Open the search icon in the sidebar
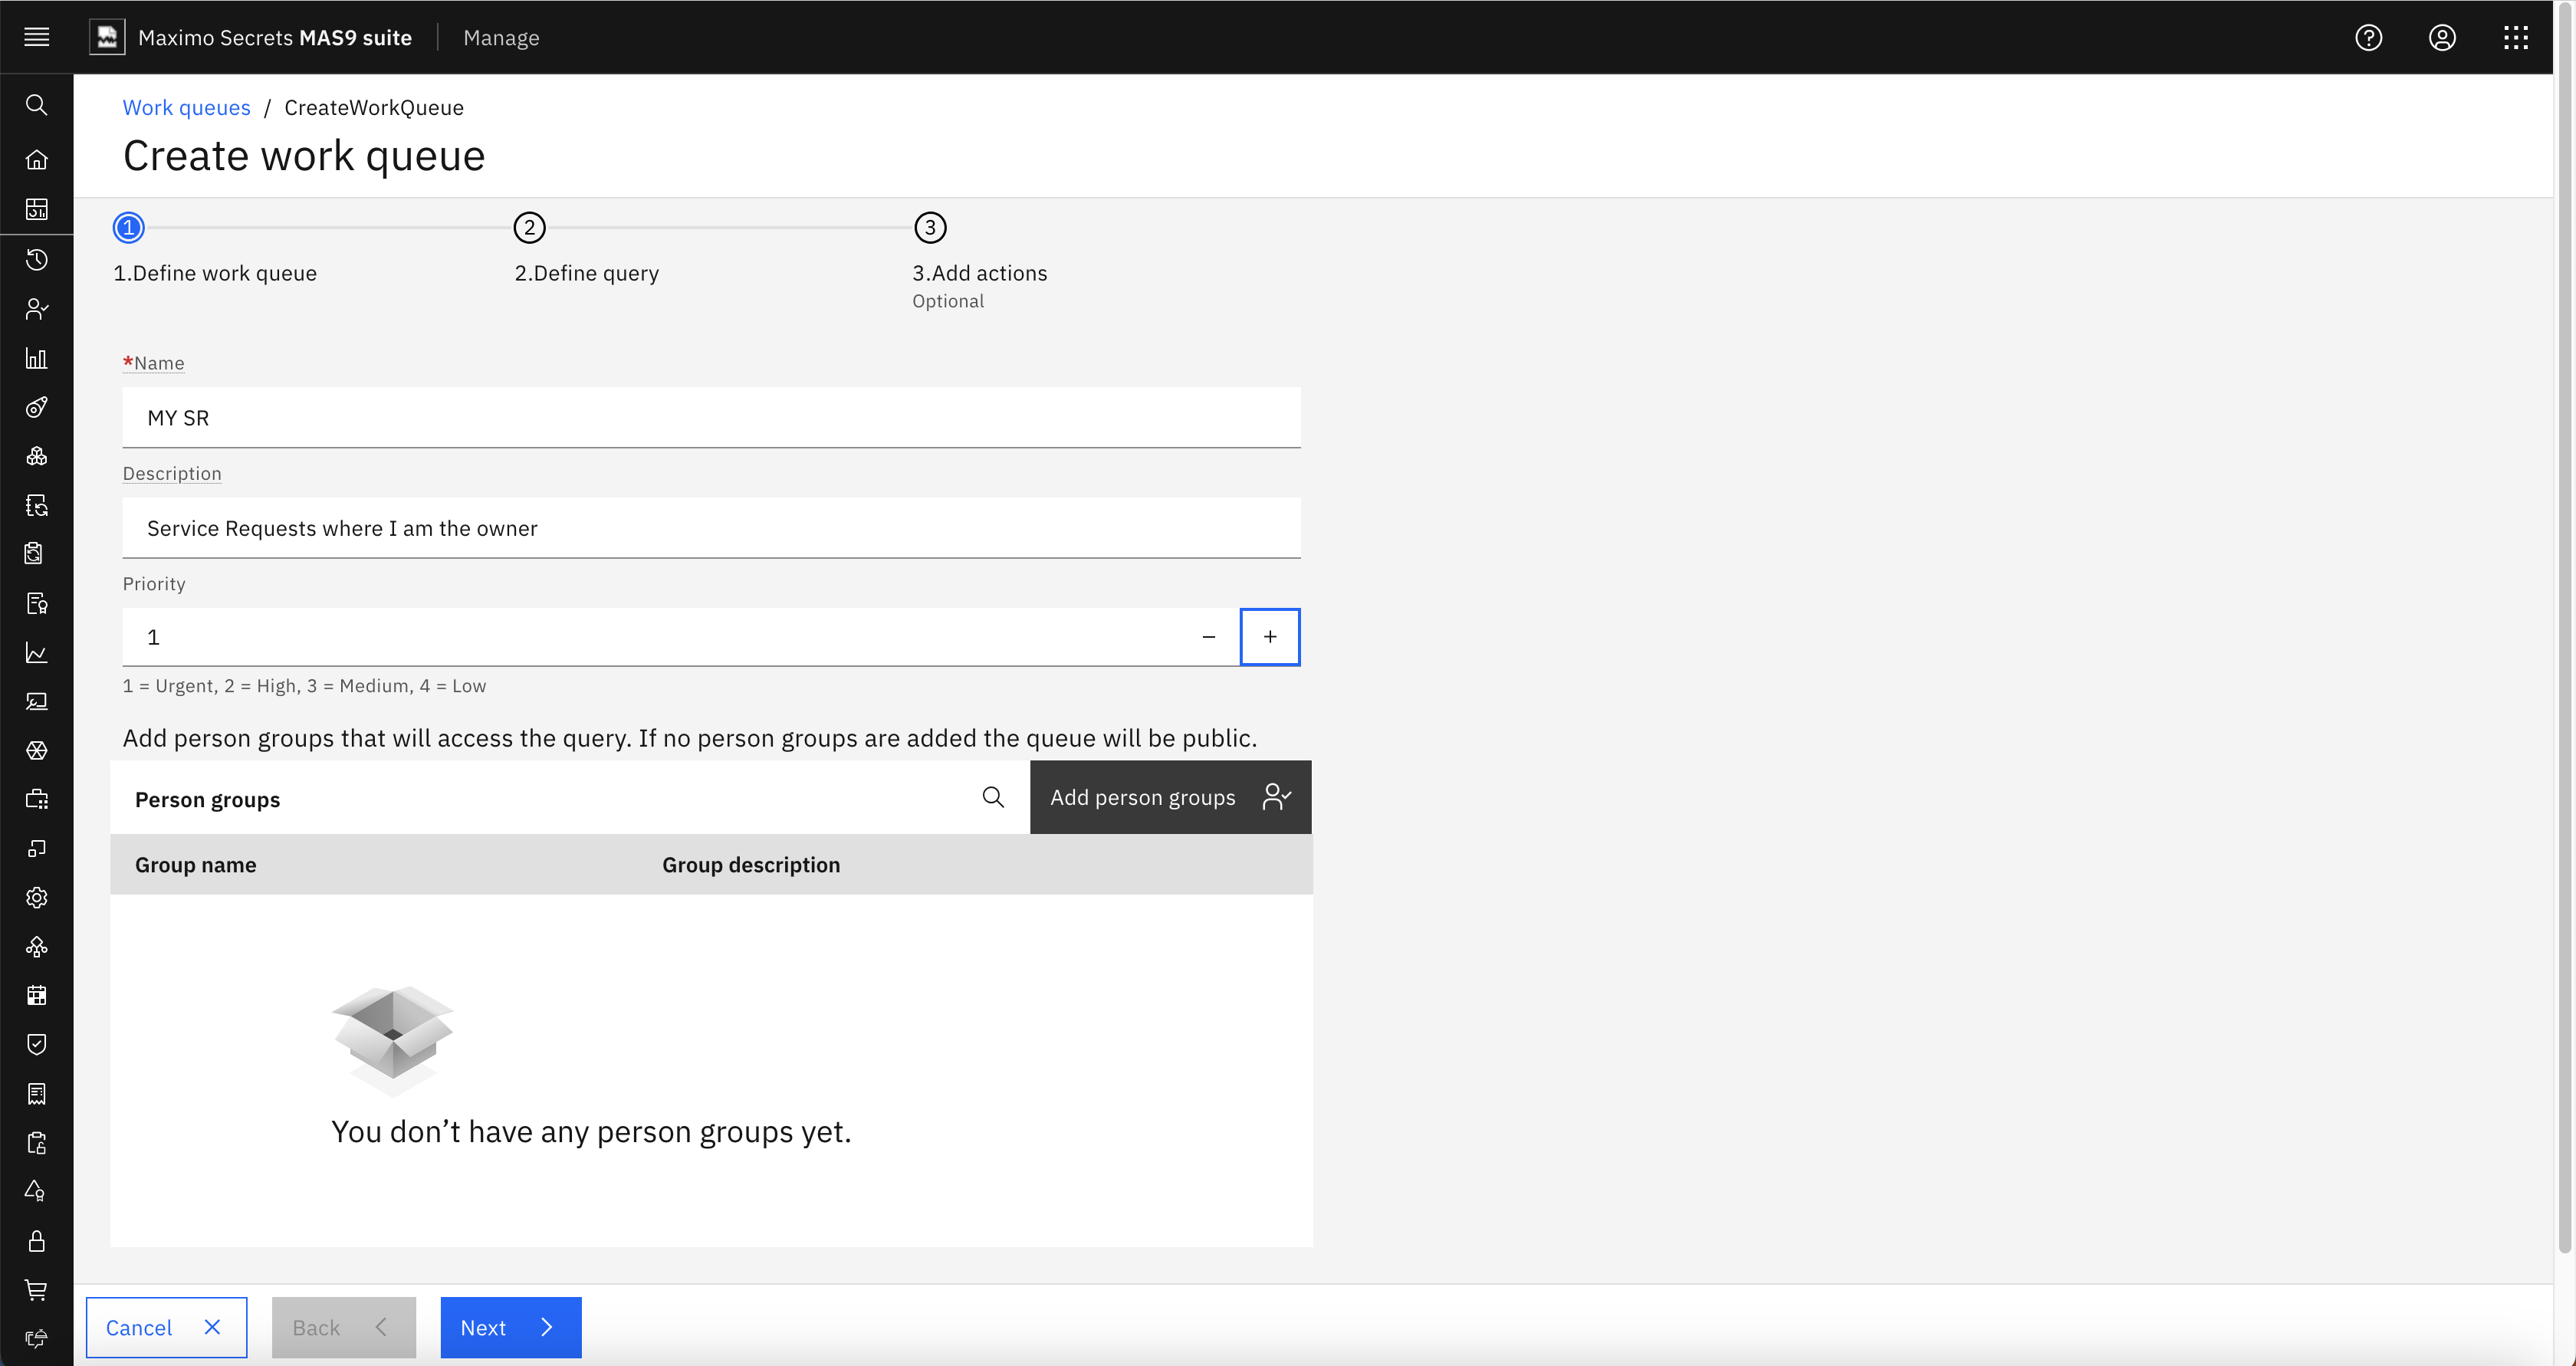Image resolution: width=2576 pixels, height=1366 pixels. click(37, 105)
